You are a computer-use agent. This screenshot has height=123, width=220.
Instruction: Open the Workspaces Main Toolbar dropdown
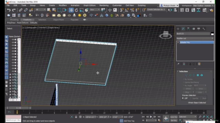[203, 5]
